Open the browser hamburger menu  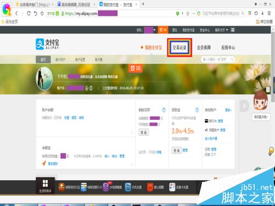pyautogui.click(x=269, y=13)
